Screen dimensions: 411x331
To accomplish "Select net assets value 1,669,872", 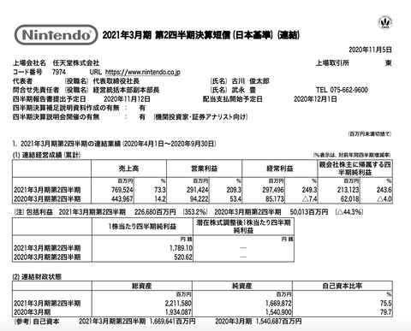I will click(278, 304).
